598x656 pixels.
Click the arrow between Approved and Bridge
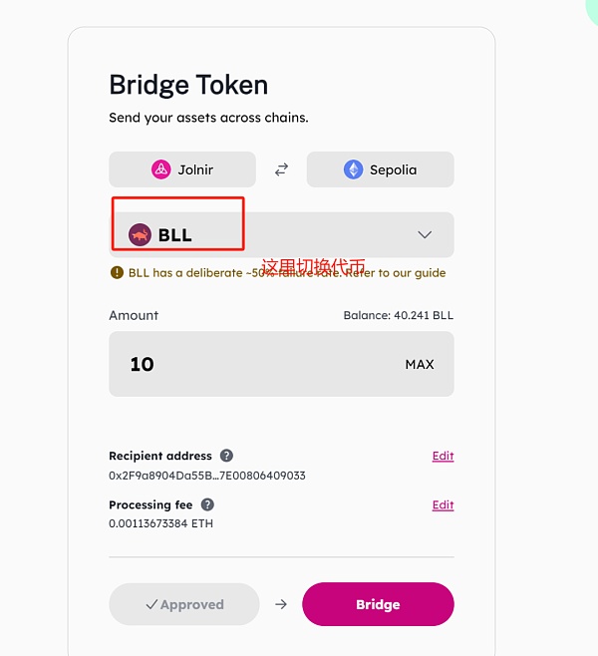tap(281, 604)
